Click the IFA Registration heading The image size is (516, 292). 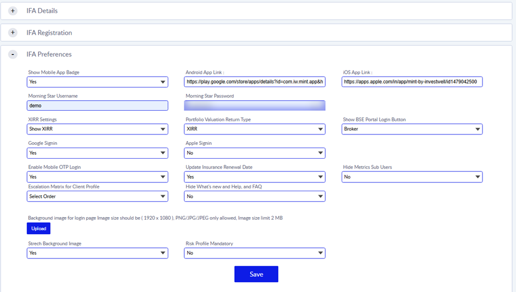pyautogui.click(x=50, y=33)
